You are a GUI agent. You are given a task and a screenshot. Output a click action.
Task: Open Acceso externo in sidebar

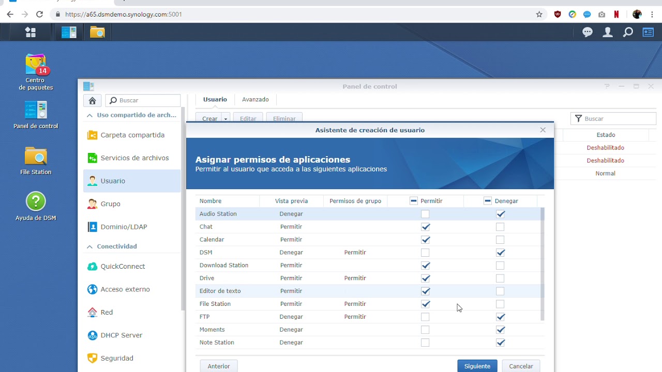132,289
